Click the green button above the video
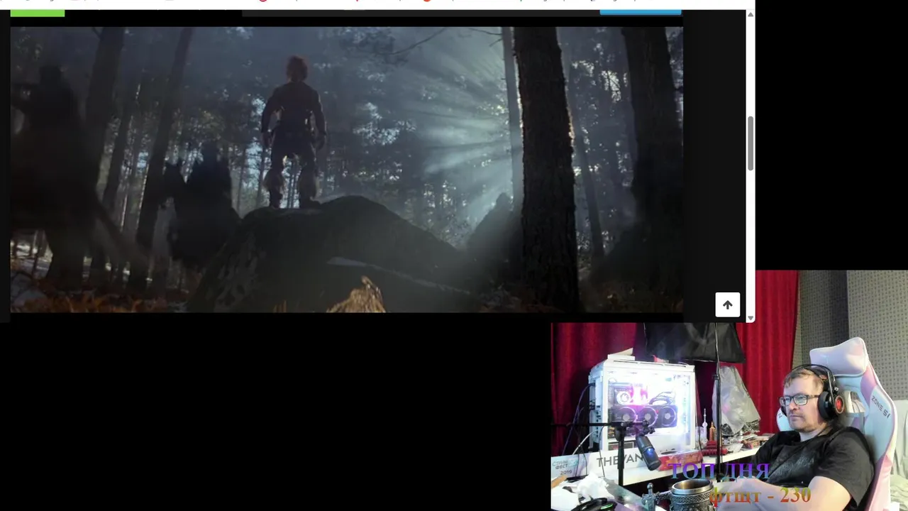 point(38,13)
